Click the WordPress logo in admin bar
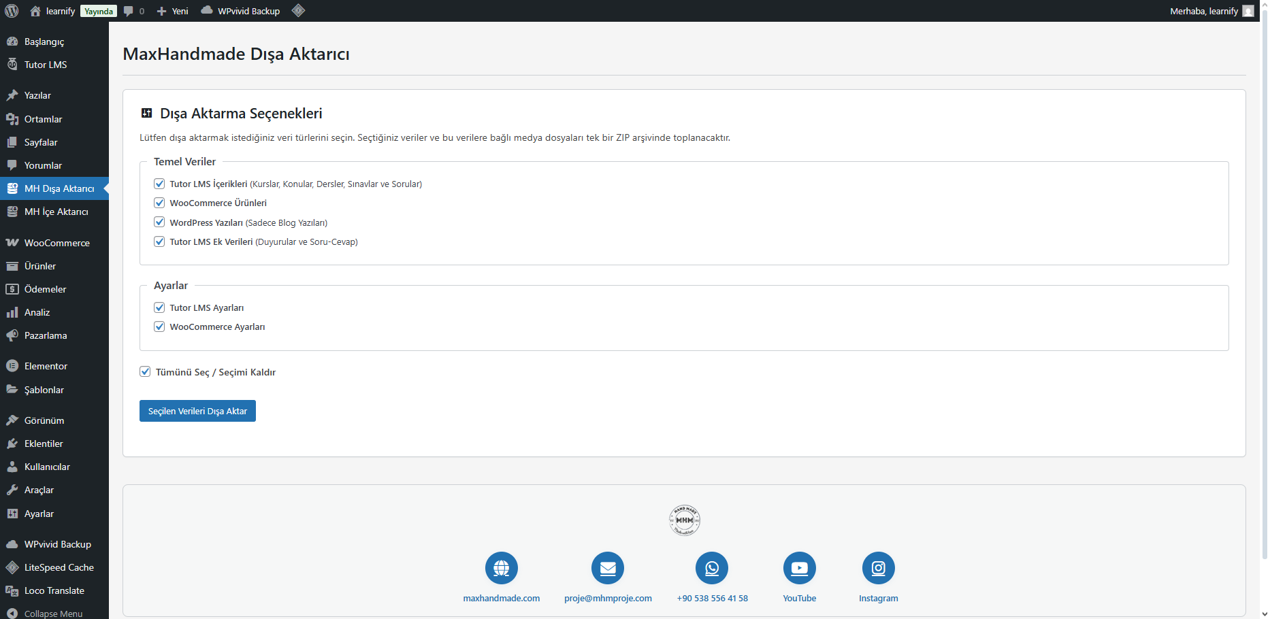The image size is (1270, 619). point(12,11)
